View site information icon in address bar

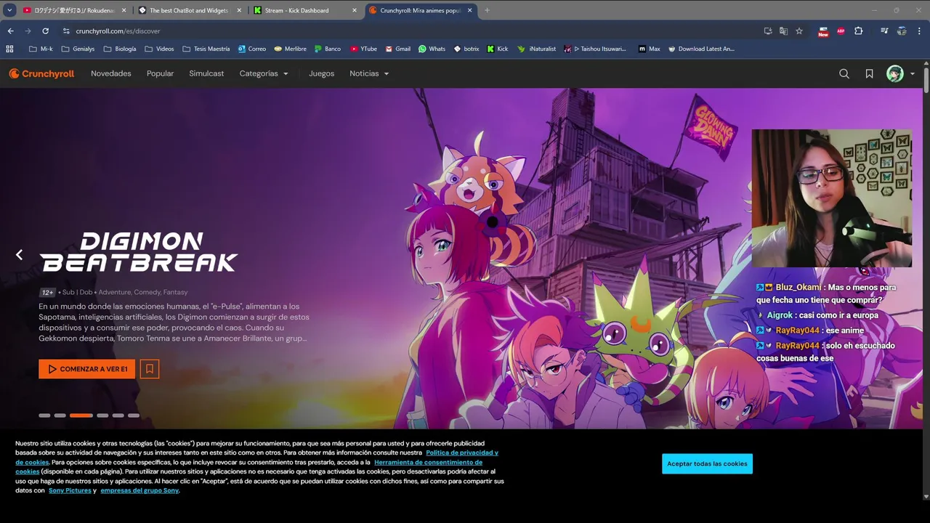(66, 31)
